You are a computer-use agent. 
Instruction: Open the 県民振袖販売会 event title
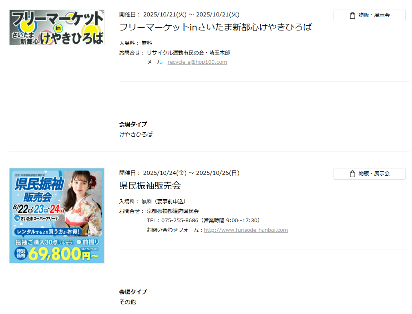coord(150,186)
